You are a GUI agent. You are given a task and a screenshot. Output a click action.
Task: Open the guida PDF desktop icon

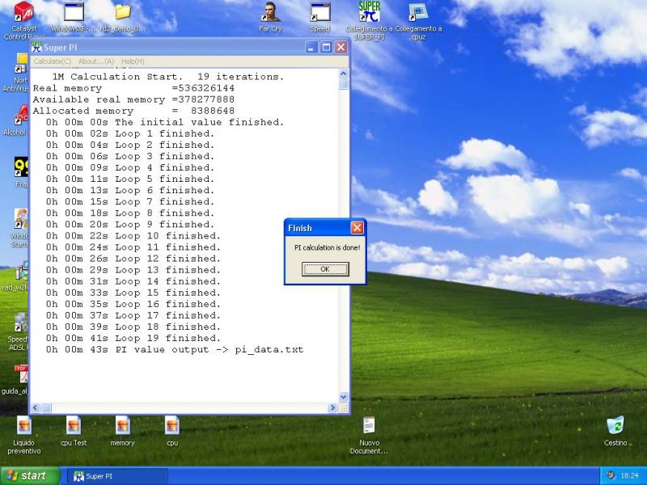tap(21, 374)
